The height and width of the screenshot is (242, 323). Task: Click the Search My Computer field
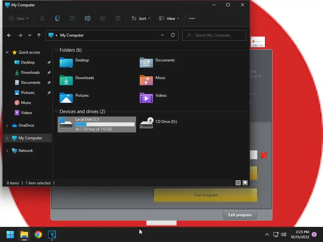pos(214,35)
